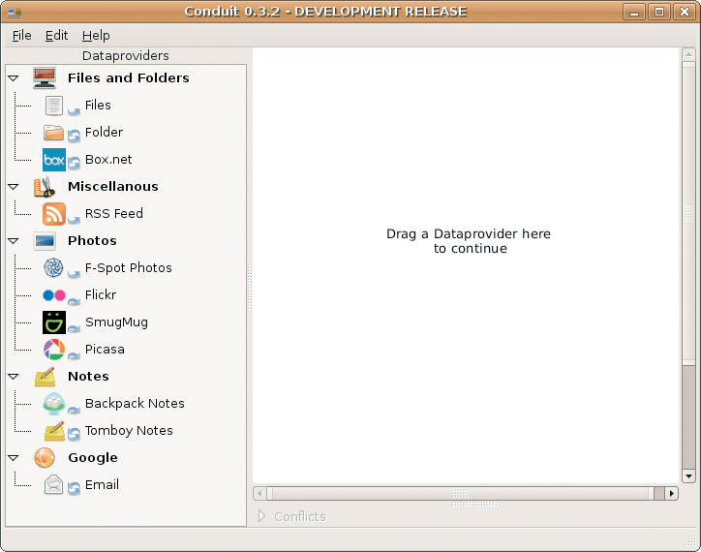Screen dimensions: 701x552
Task: Click the source arrow beside RSS Feed
Action: (74, 219)
